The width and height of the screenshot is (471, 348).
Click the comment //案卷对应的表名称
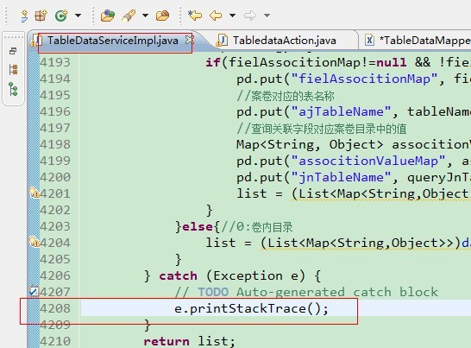pyautogui.click(x=286, y=96)
